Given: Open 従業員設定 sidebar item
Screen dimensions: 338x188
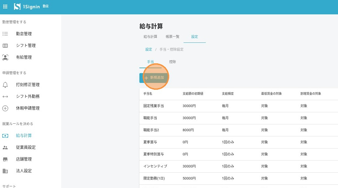Looking at the screenshot, I should click(26, 147).
